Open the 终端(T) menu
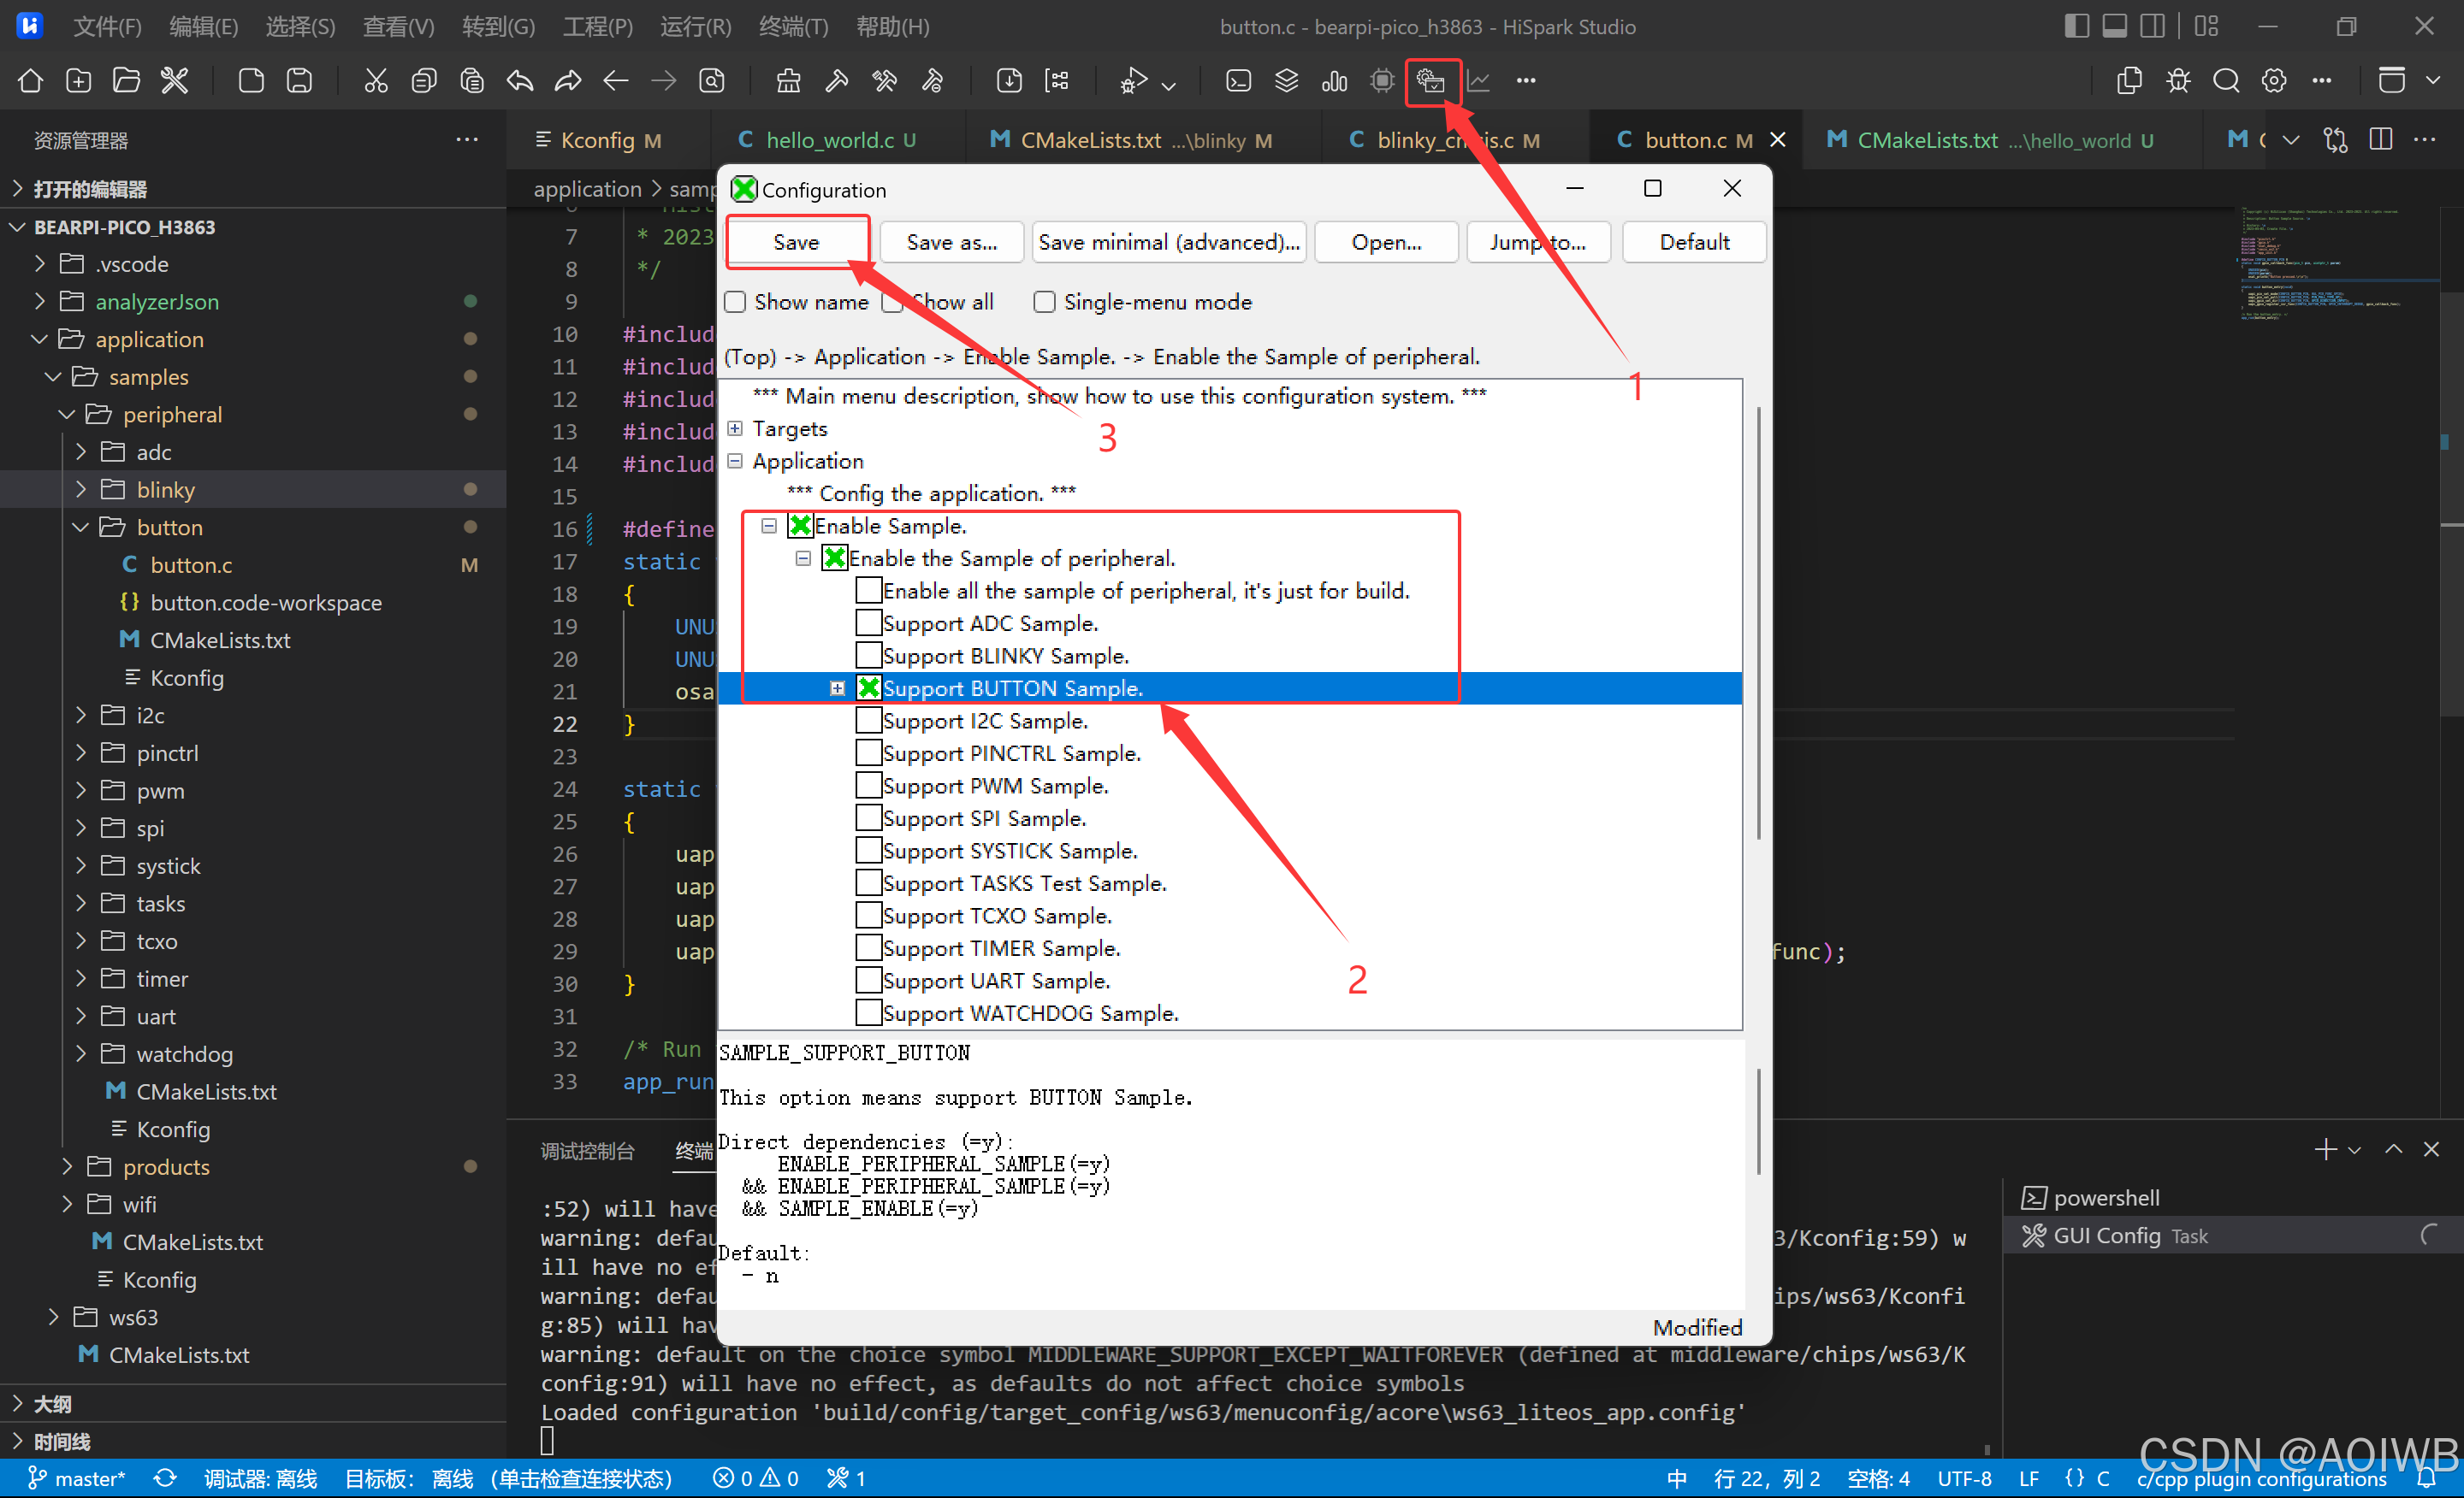 tap(792, 27)
